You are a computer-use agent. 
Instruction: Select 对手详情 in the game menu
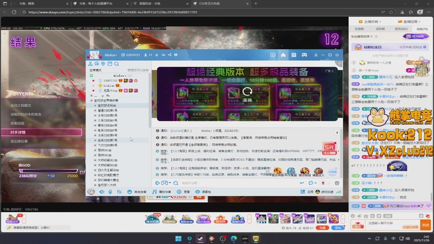42,132
